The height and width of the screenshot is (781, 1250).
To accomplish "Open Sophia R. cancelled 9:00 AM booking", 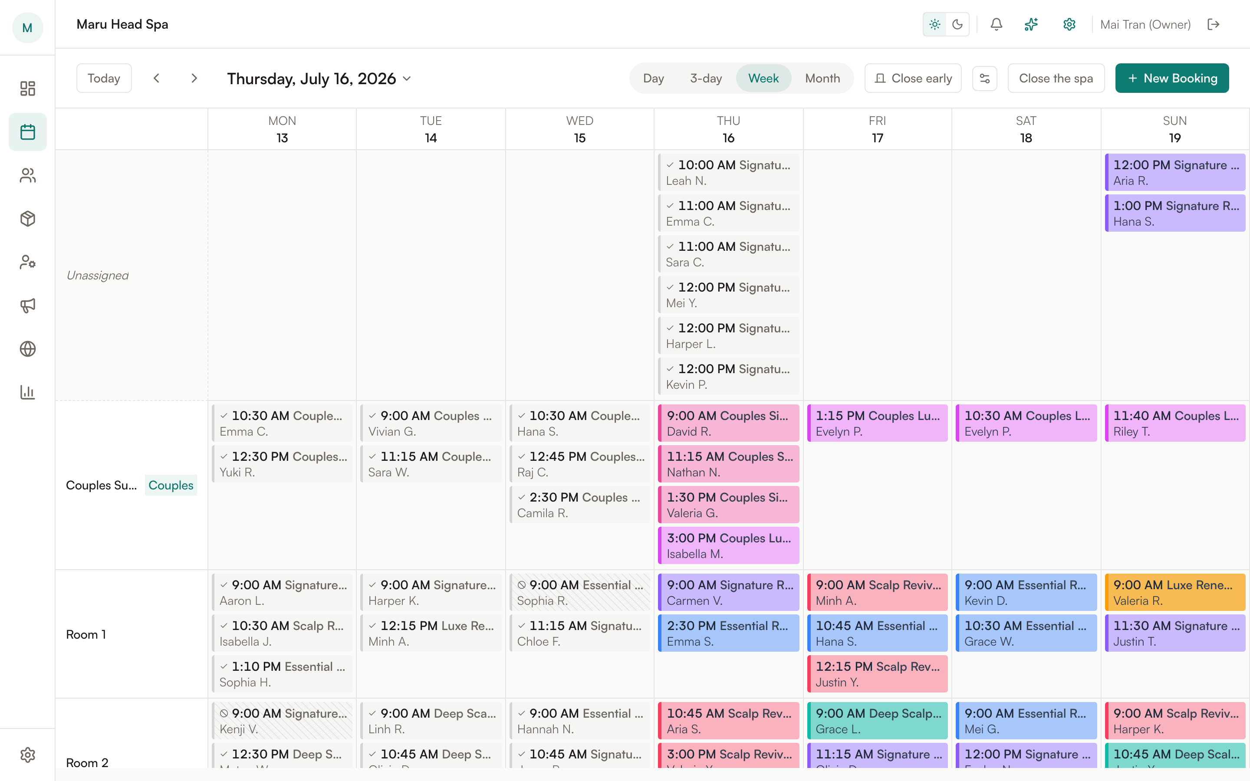I will coord(579,592).
